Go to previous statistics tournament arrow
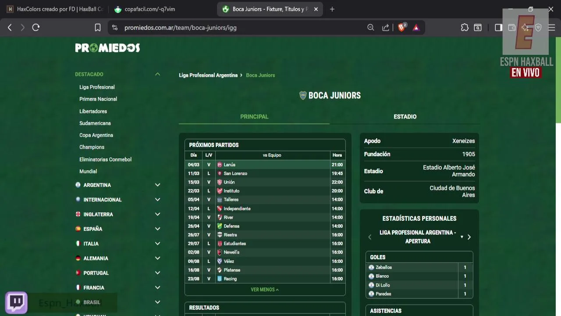Image resolution: width=561 pixels, height=316 pixels. tap(369, 237)
